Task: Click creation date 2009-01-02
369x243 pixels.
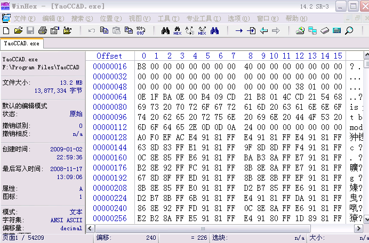Action: (x=66, y=149)
